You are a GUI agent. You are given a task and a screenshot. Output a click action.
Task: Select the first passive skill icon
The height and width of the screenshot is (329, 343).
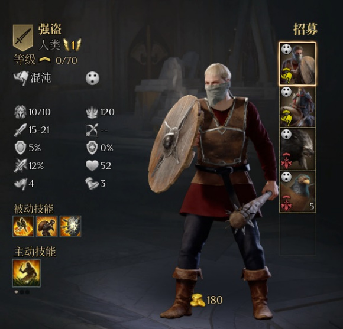(x=23, y=226)
